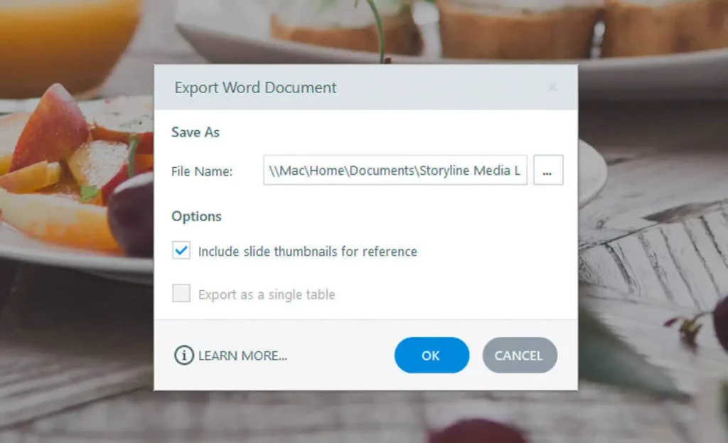Click the 'File Name:' label
Screen dimensions: 728x443
click(202, 171)
